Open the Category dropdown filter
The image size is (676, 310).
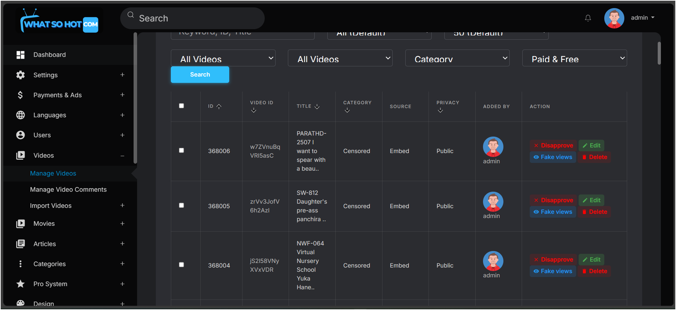pos(457,58)
